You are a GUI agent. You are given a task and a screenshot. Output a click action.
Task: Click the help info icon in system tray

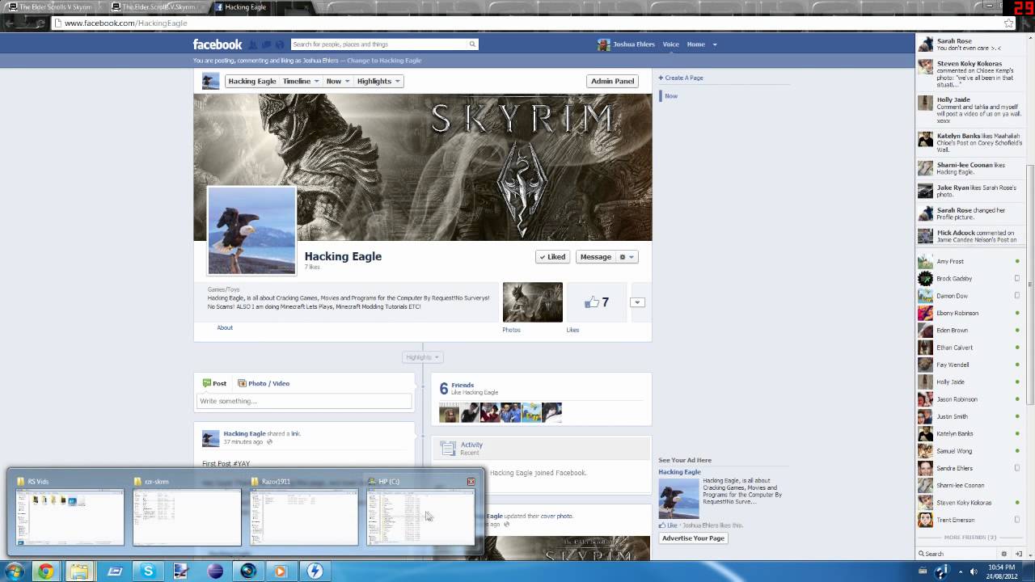pos(942,571)
